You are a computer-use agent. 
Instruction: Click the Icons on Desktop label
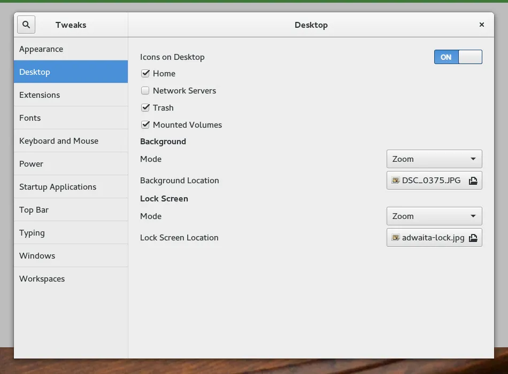(172, 57)
